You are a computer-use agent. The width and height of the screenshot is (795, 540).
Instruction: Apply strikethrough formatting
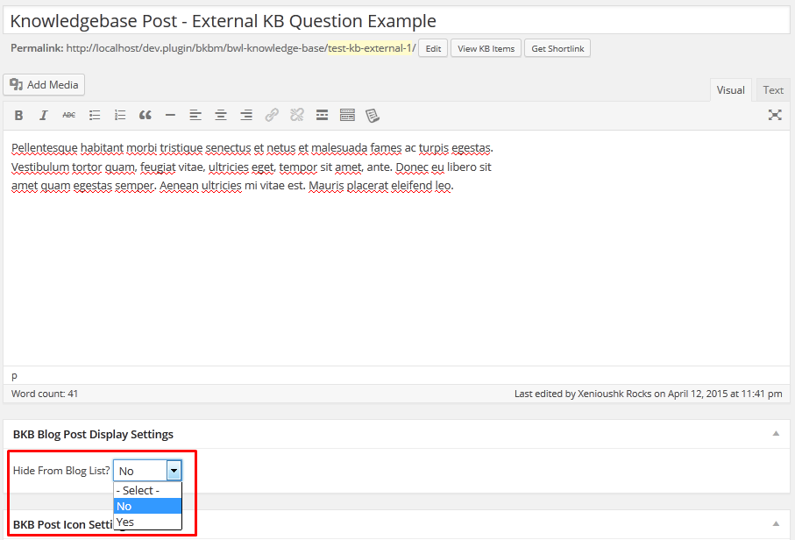[69, 116]
